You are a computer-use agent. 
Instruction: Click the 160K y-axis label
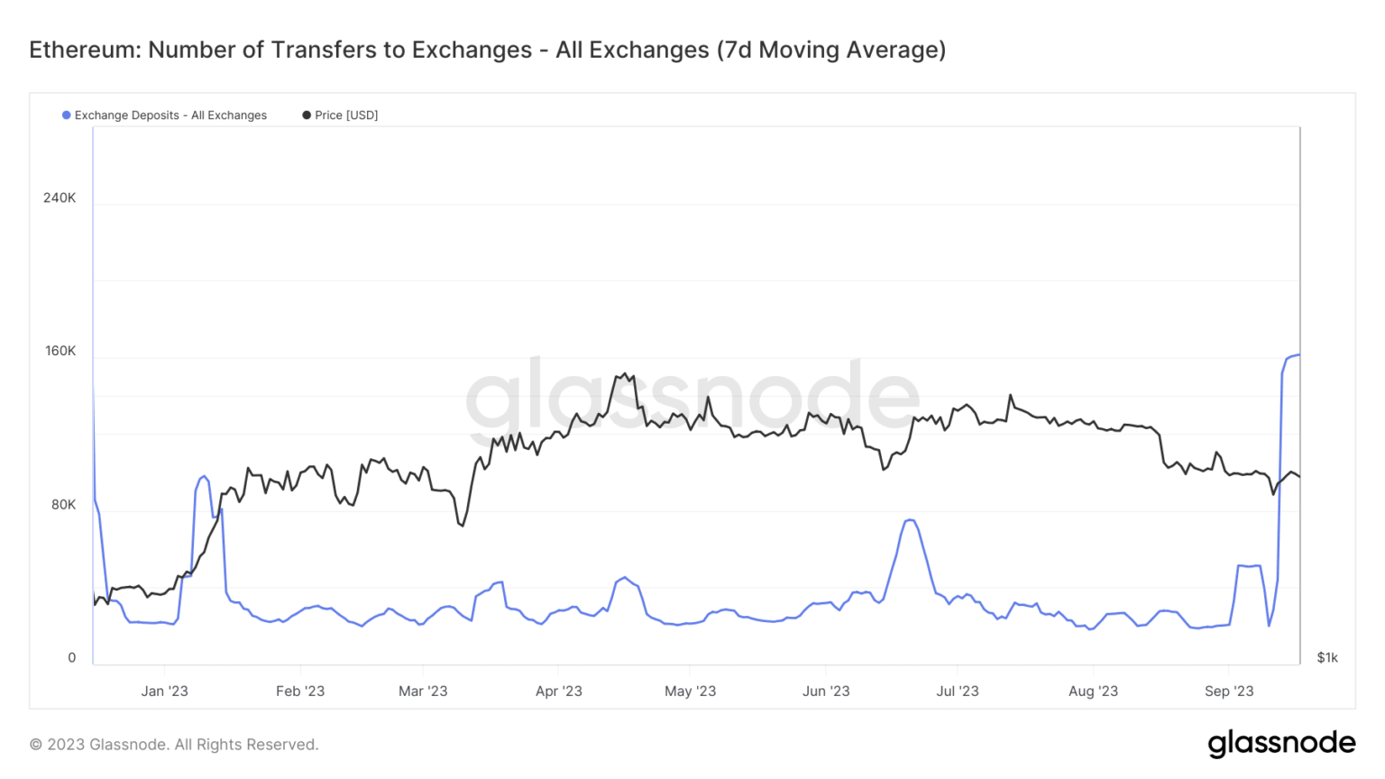(x=60, y=351)
